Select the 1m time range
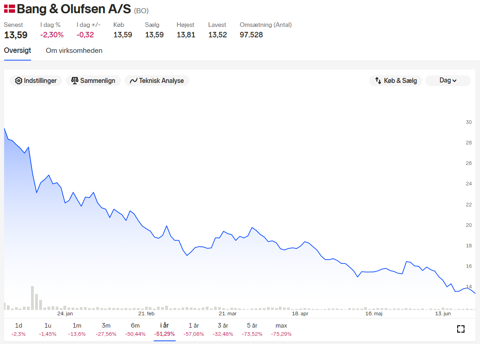Viewport: 480px width, 344px height. pos(77,329)
